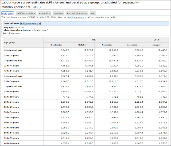Viewport: 171px width, 146px height.
Task: Click the 2014 year header
Action: (x=156, y=40)
